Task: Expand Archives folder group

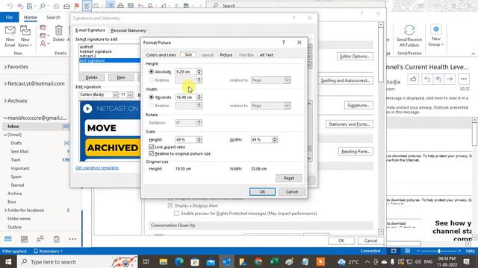Action: 5,100
